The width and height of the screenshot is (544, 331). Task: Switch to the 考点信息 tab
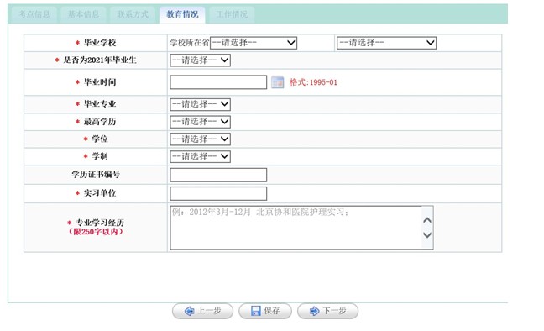[x=34, y=14]
